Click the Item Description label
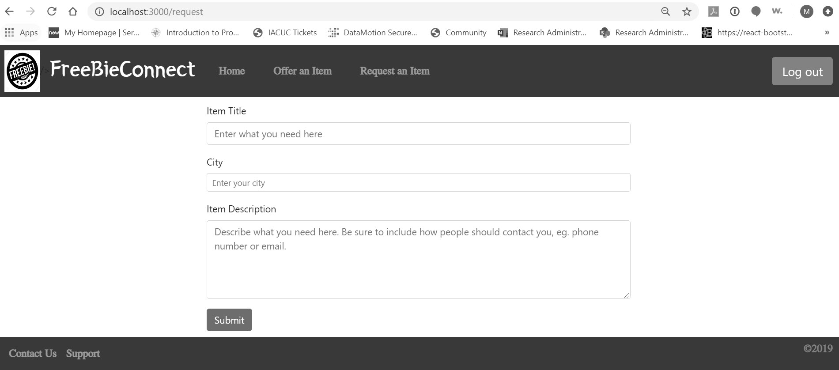This screenshot has height=370, width=839. (241, 209)
